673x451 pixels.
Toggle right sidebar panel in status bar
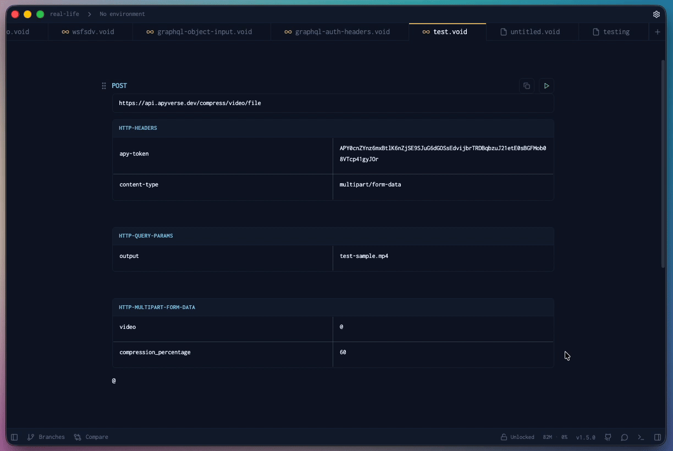click(657, 437)
